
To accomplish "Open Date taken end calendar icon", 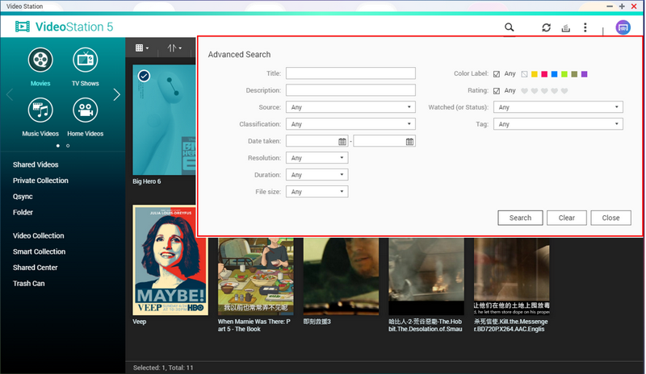I will coord(409,142).
